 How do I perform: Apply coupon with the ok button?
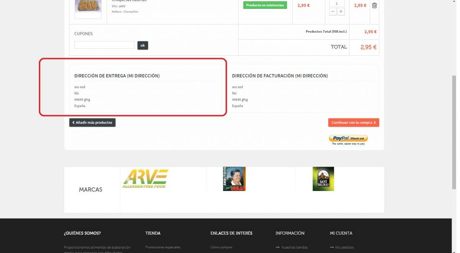143,45
